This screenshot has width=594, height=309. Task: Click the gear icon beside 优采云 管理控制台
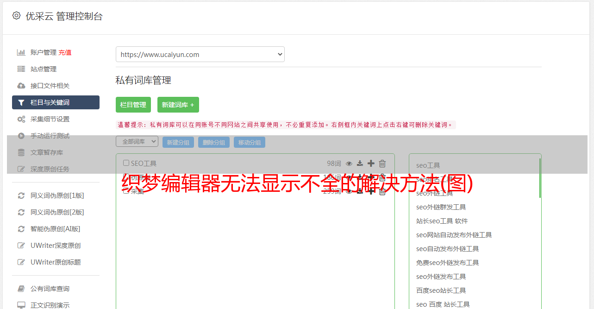(x=17, y=16)
